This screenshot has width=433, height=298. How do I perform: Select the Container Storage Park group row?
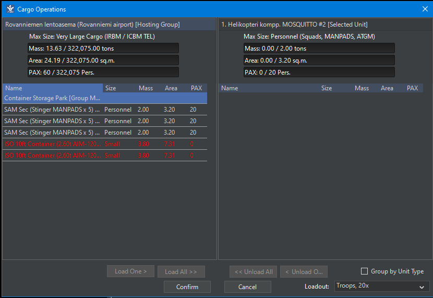(105, 98)
